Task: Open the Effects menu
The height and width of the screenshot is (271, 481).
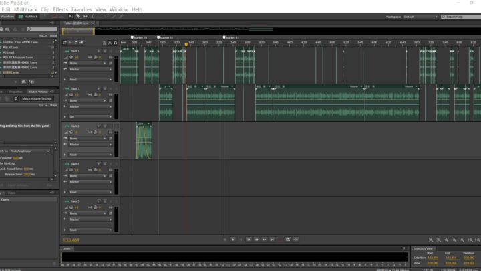Action: (60, 9)
